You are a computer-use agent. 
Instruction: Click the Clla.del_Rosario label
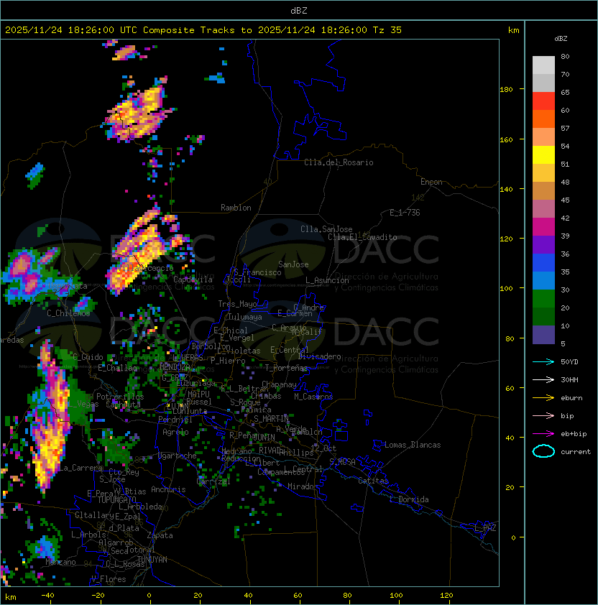pos(339,162)
